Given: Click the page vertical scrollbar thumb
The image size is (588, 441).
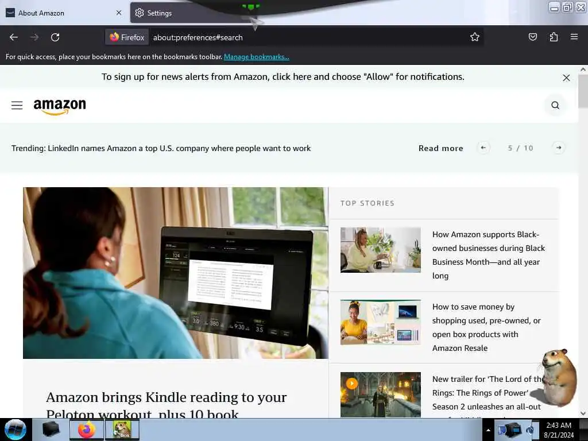Looking at the screenshot, I should tap(583, 91).
